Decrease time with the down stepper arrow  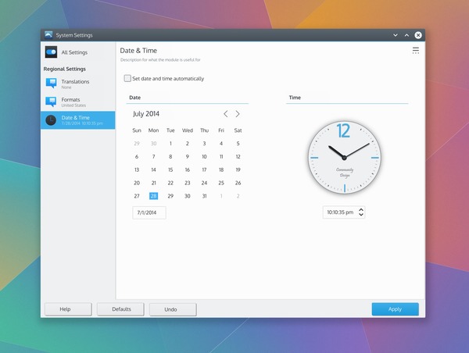pyautogui.click(x=361, y=215)
